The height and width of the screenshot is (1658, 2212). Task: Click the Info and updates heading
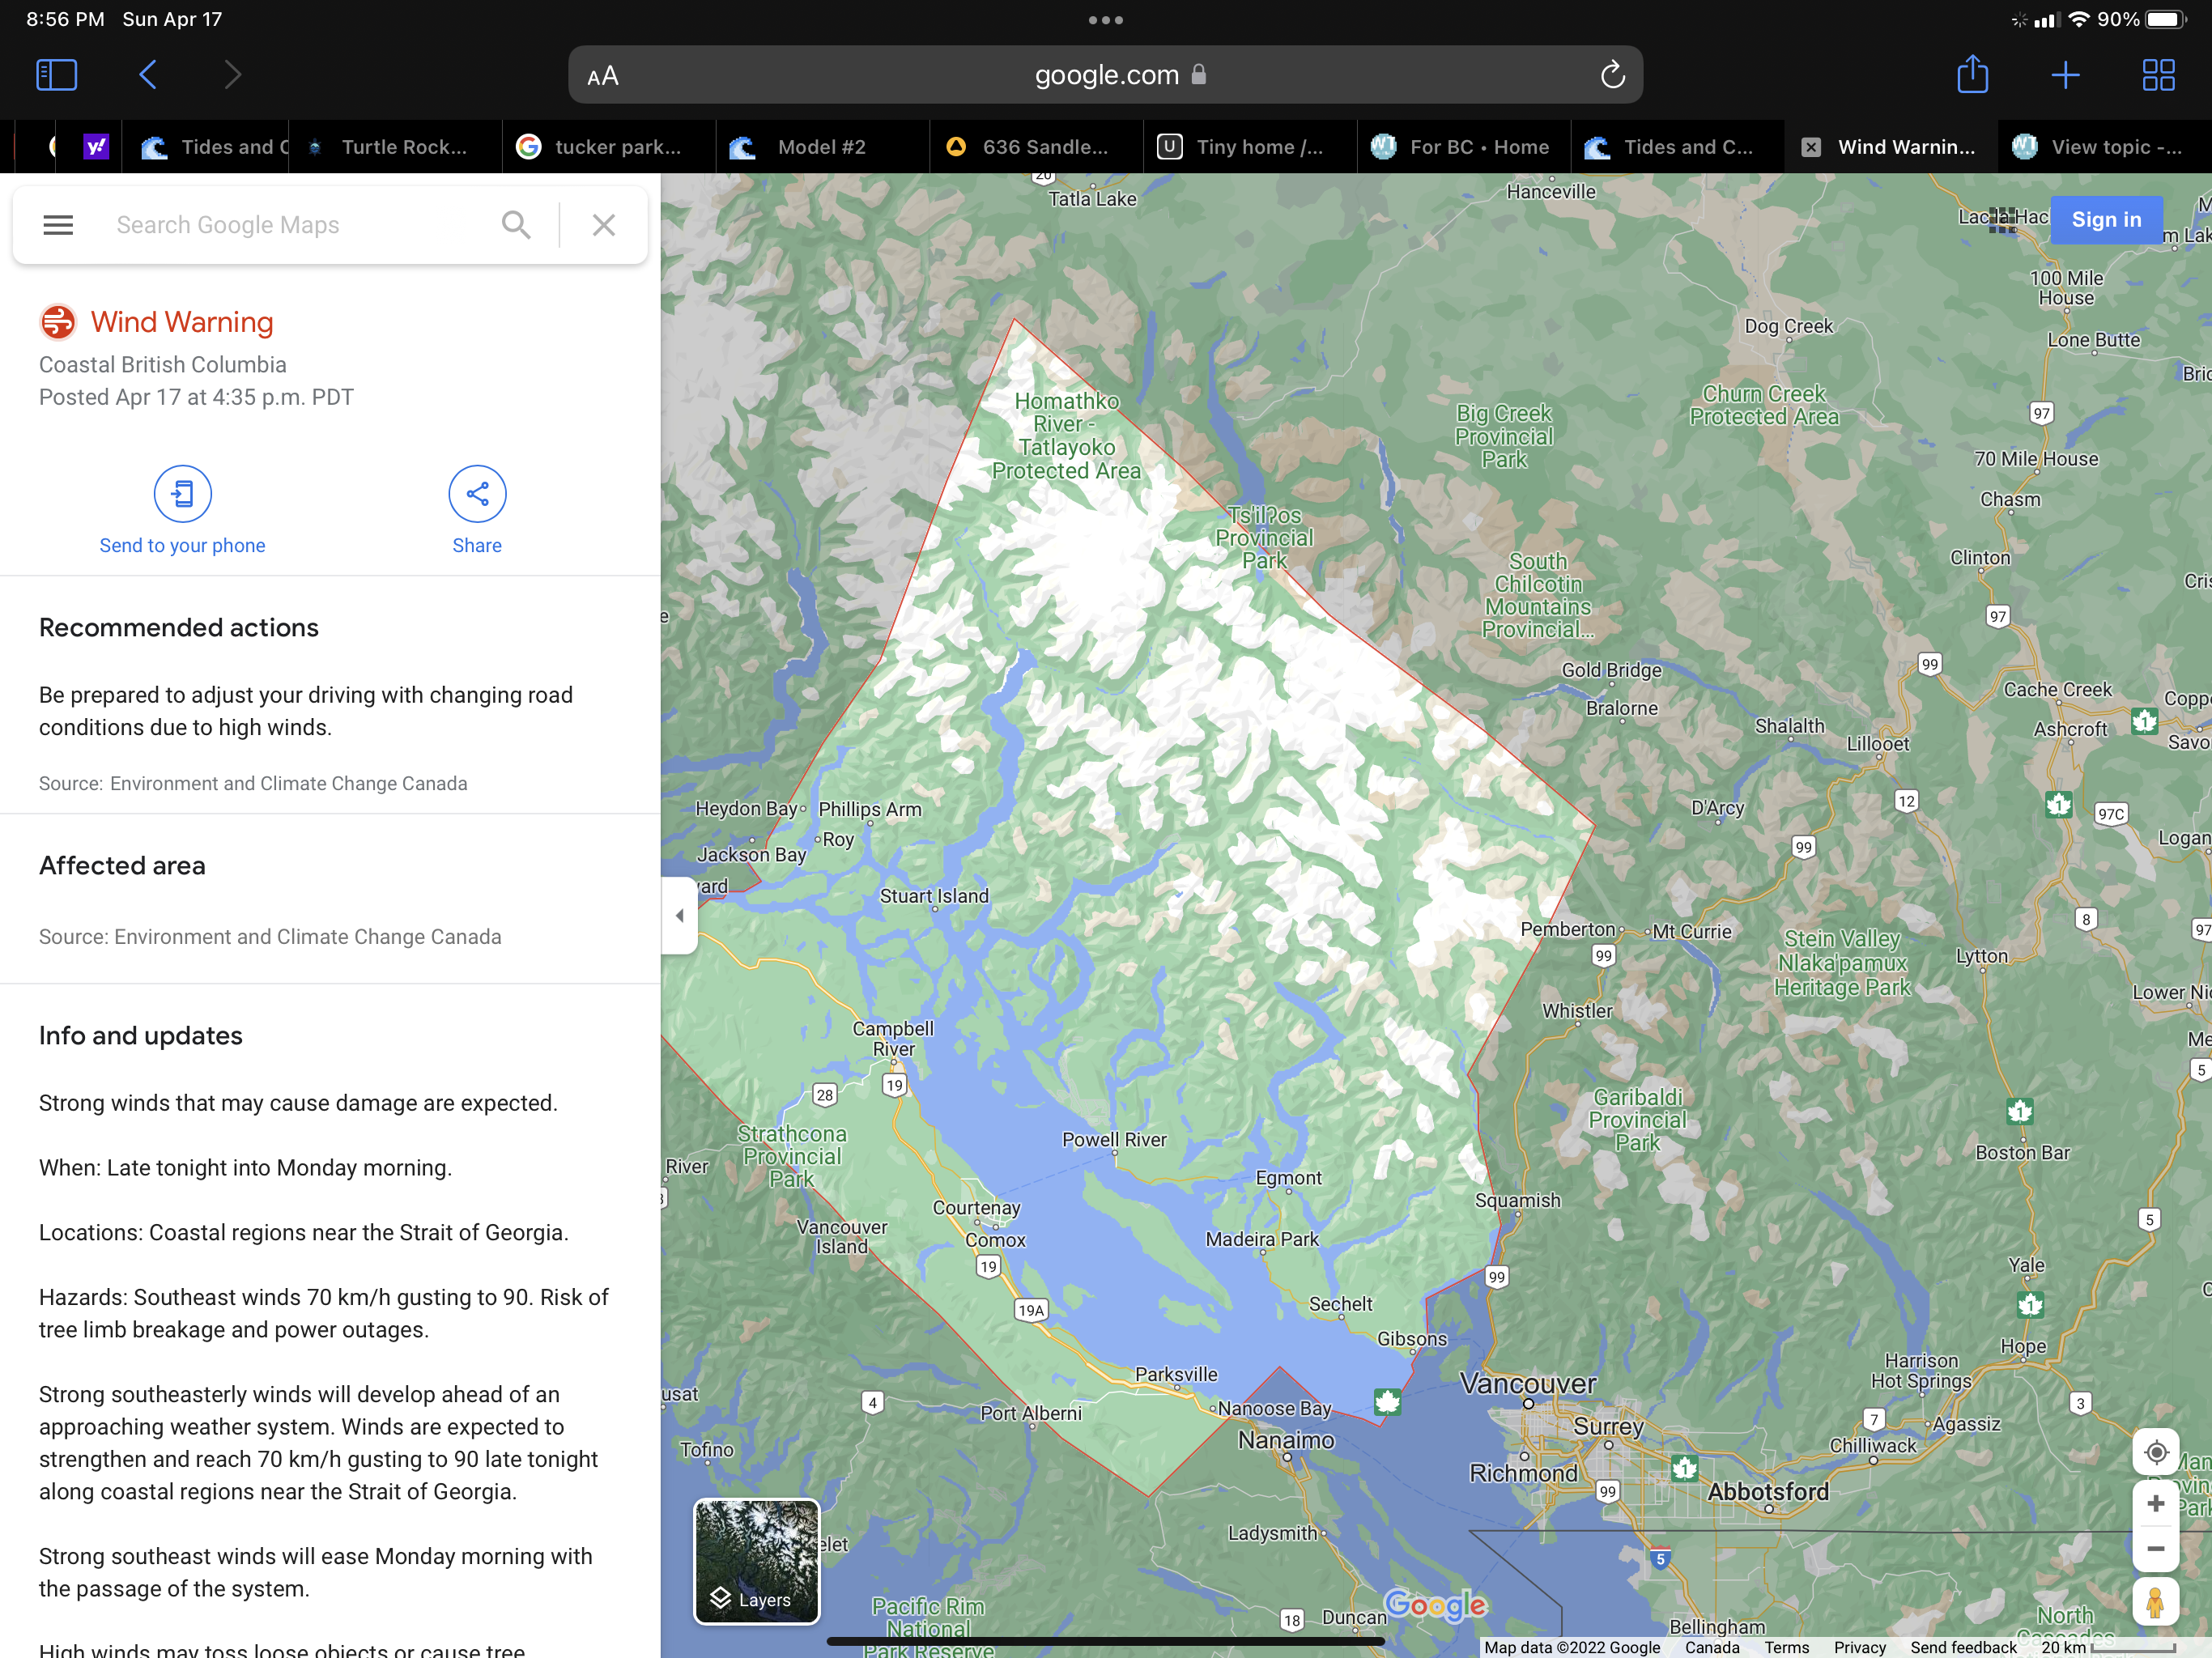[140, 1035]
